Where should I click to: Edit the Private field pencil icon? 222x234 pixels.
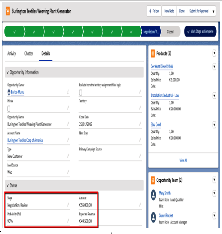pyautogui.click(x=68, y=108)
